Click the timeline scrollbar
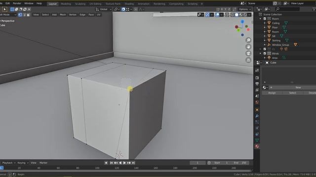 126,171
